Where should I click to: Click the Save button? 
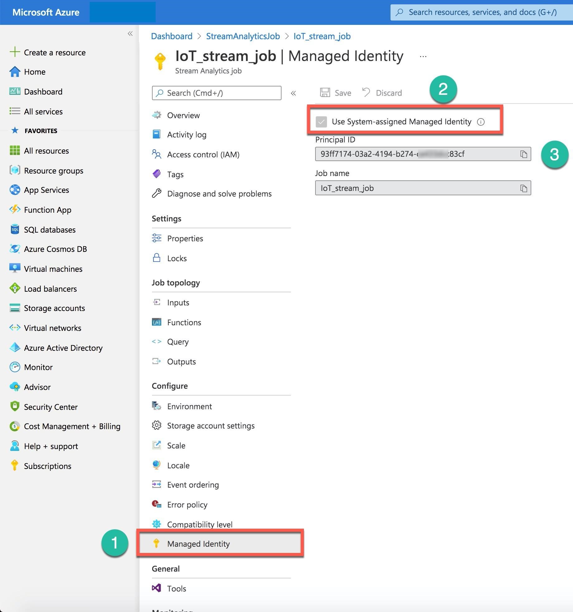[335, 93]
